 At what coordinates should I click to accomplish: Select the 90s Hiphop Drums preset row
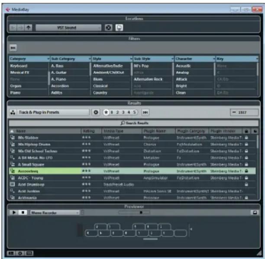(132, 144)
